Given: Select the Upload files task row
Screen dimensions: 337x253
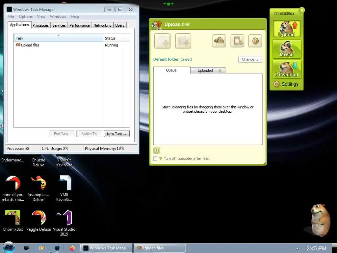Looking at the screenshot, I should click(71, 45).
